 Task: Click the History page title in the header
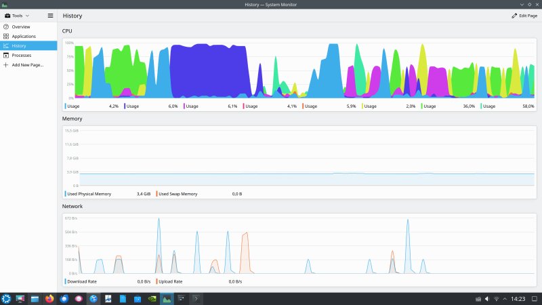click(72, 16)
